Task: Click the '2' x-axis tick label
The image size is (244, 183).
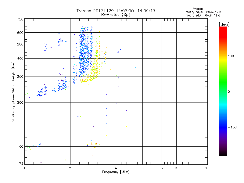Action: click(70, 168)
